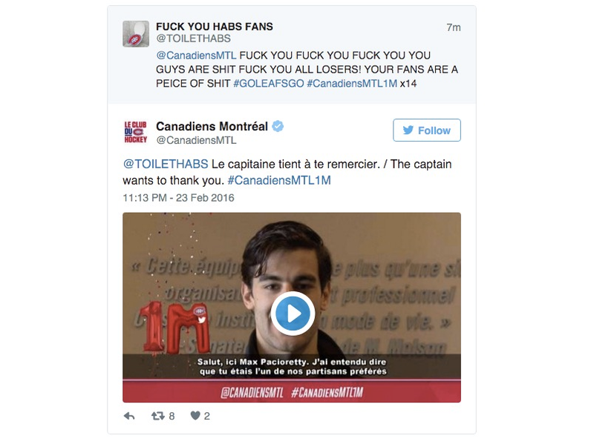Play the Max Pacioretty video
Viewport: 594px width, 444px height.
coord(292,313)
